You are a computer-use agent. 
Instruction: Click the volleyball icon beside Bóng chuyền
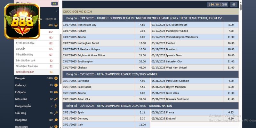pos(56,106)
